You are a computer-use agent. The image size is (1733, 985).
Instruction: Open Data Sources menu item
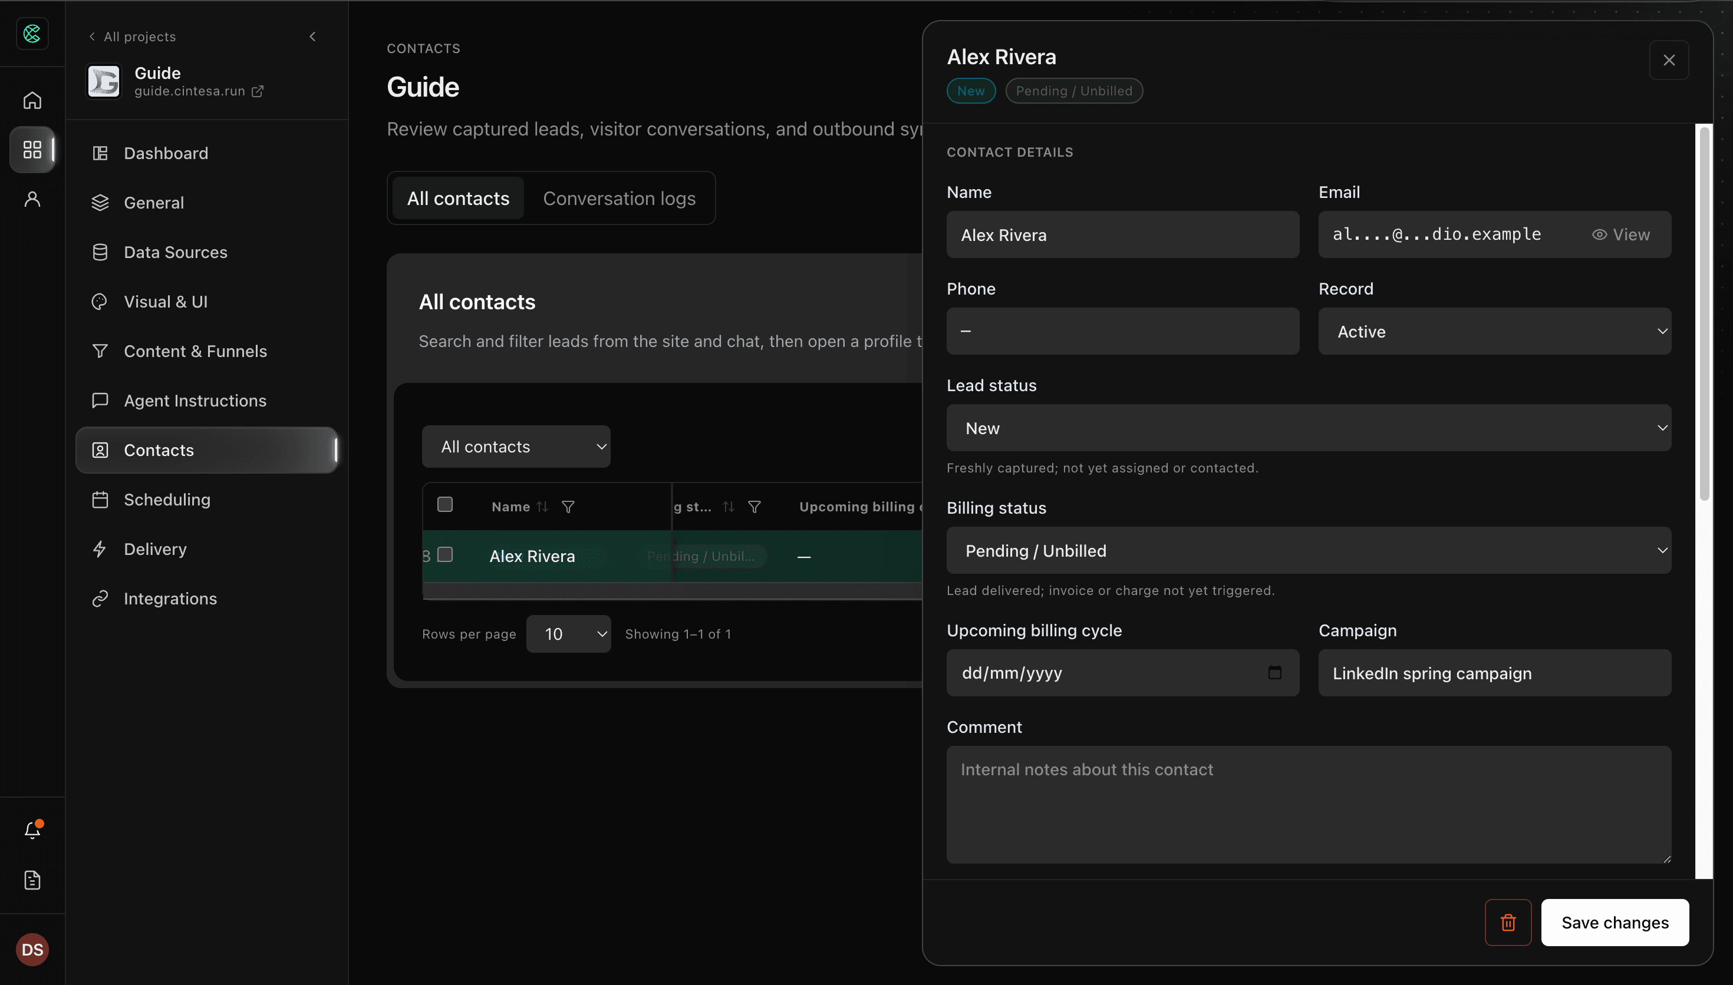coord(207,252)
